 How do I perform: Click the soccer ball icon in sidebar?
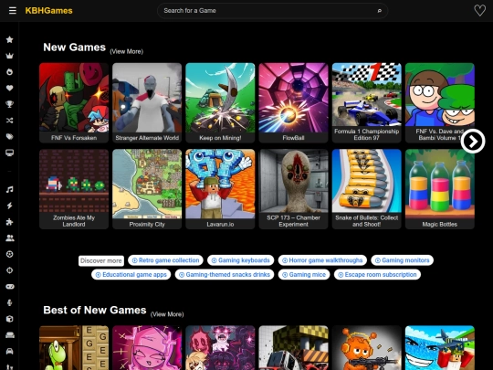(x=10, y=254)
